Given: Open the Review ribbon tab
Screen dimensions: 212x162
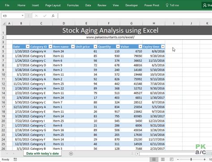Looking at the screenshot, I should pyautogui.click(x=102, y=5).
